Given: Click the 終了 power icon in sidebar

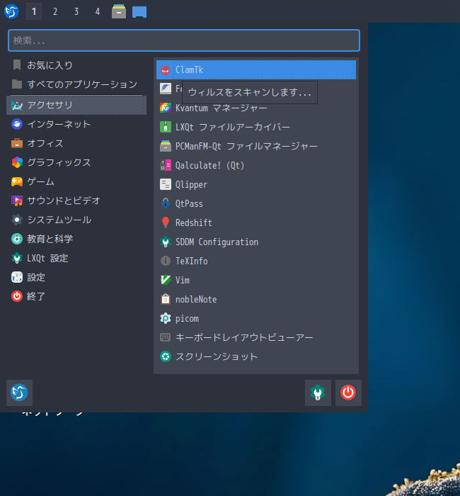Looking at the screenshot, I should [x=17, y=296].
